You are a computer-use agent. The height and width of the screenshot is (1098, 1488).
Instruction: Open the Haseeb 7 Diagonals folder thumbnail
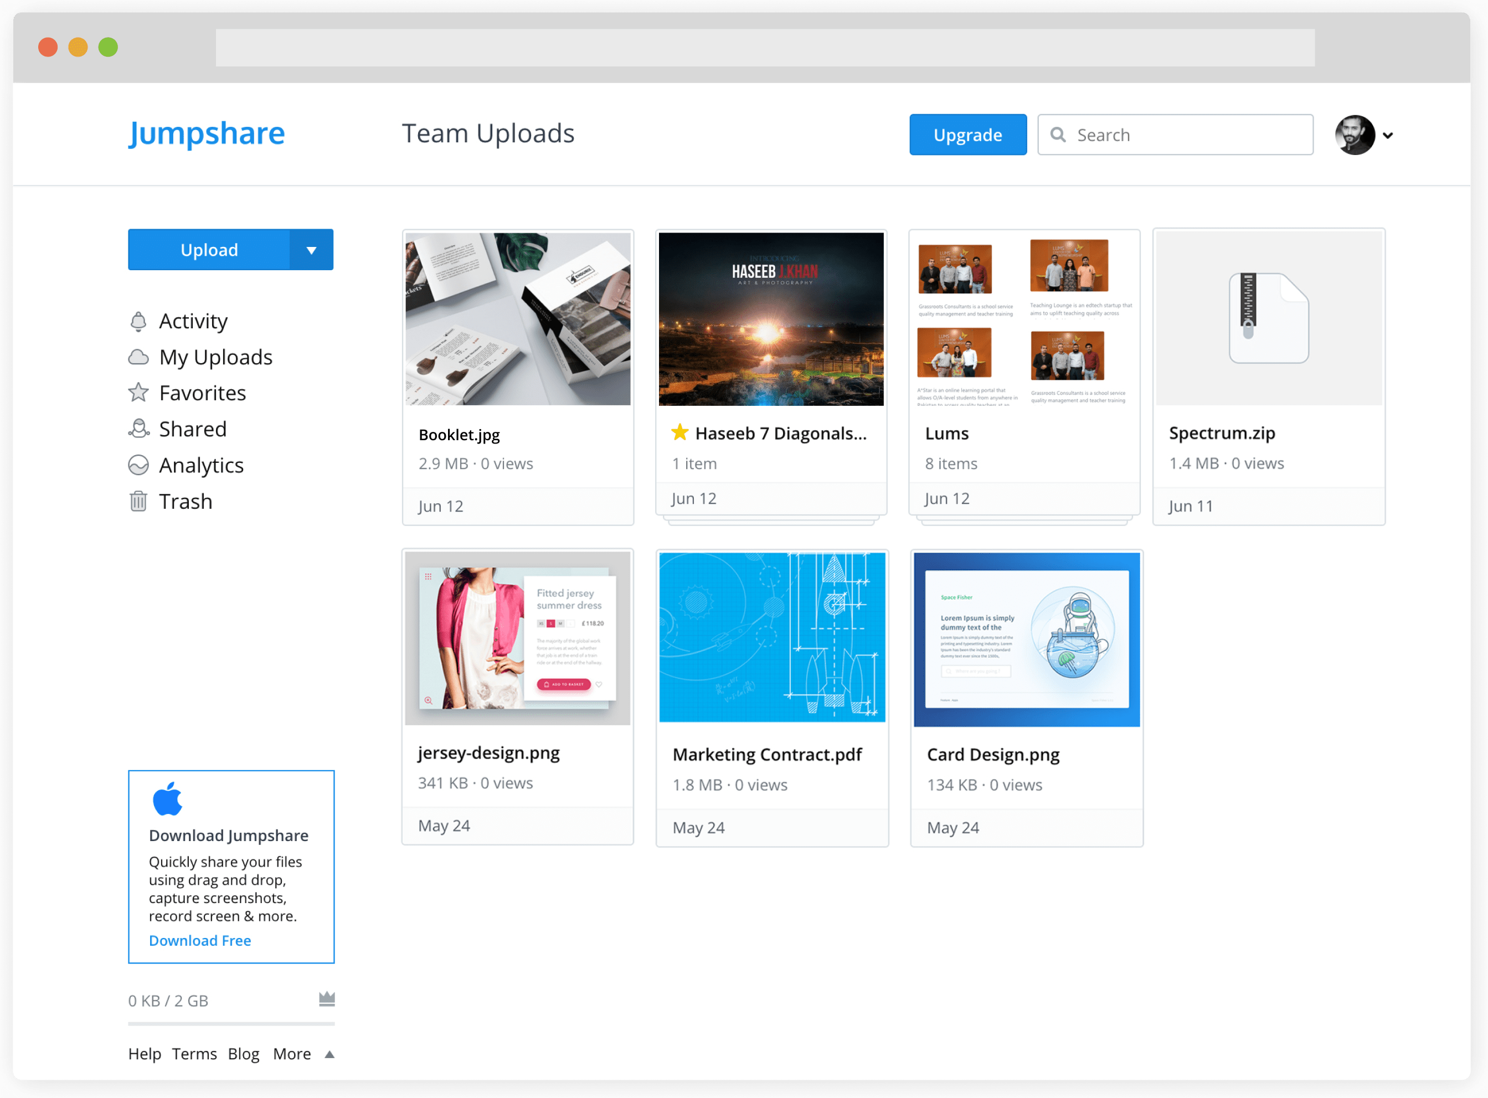click(771, 319)
